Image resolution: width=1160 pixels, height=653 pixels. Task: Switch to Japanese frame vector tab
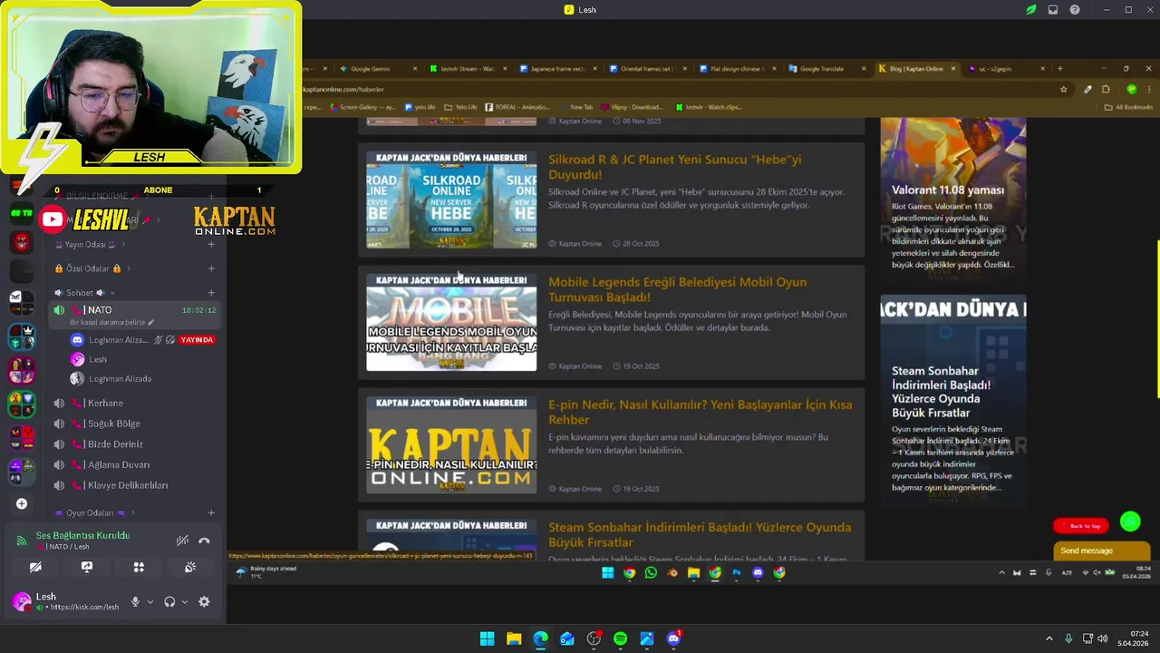tap(558, 69)
